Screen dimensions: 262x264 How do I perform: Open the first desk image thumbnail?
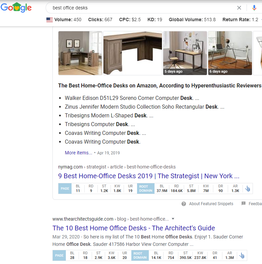[80, 53]
